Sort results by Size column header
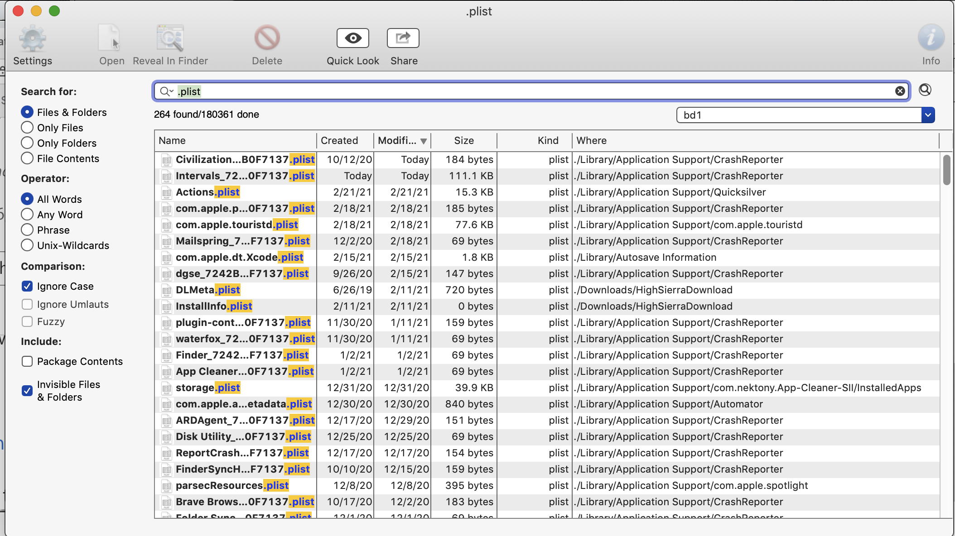 pos(463,141)
